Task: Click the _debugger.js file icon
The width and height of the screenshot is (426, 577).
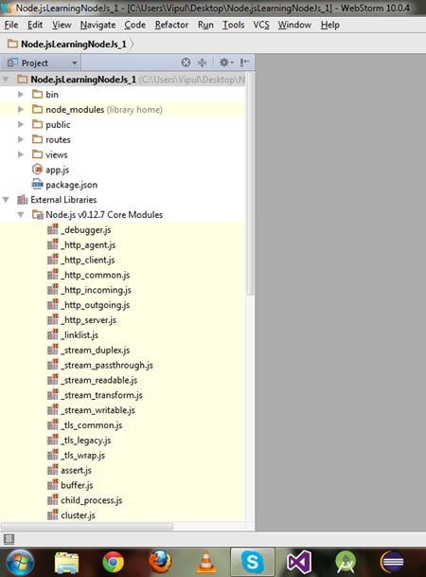Action: 53,229
